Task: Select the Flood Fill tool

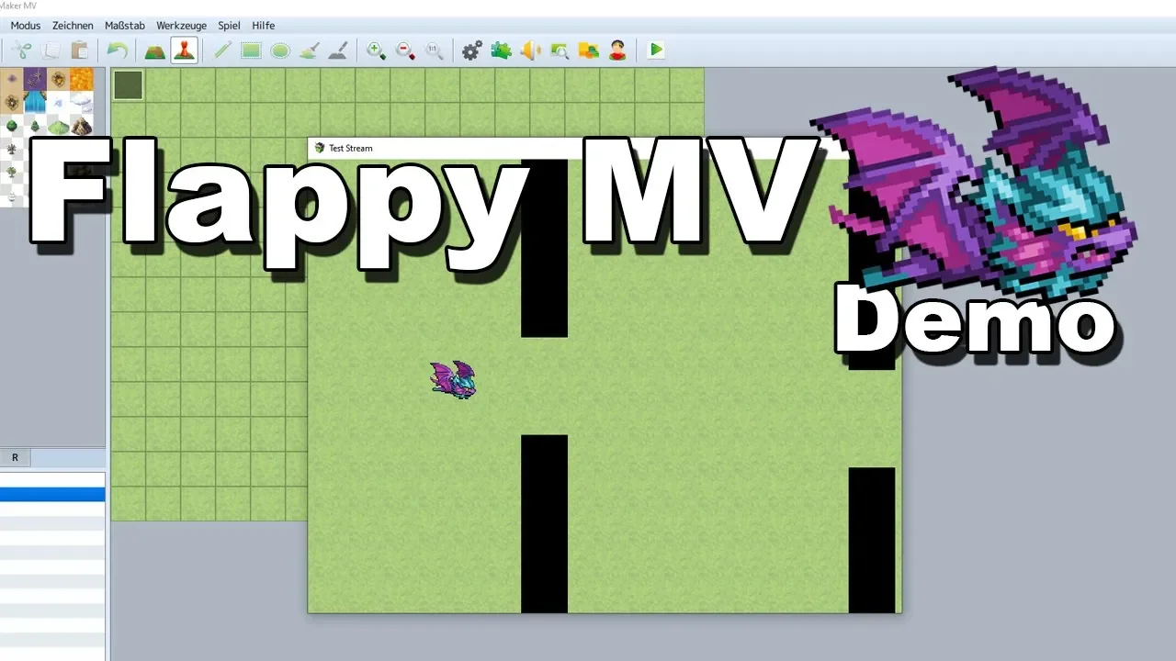Action: 310,50
